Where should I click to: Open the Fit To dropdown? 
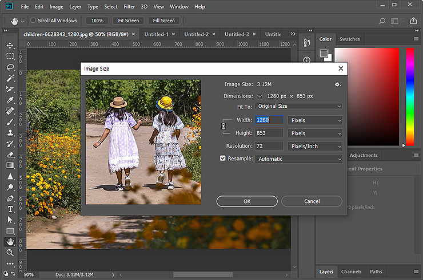click(299, 106)
